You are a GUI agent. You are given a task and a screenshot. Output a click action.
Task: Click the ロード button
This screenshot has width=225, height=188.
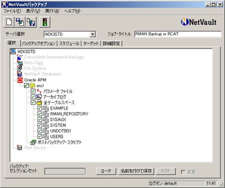click(106, 171)
